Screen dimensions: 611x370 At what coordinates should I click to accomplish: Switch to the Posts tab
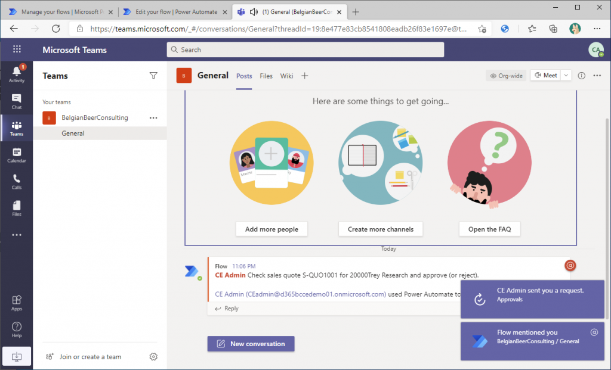coord(244,76)
